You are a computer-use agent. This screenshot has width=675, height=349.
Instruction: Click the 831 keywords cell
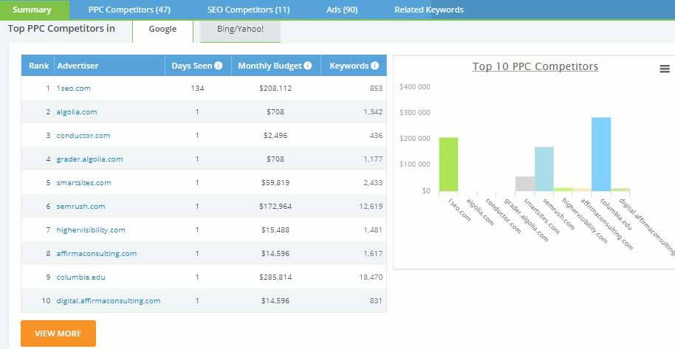coord(376,301)
